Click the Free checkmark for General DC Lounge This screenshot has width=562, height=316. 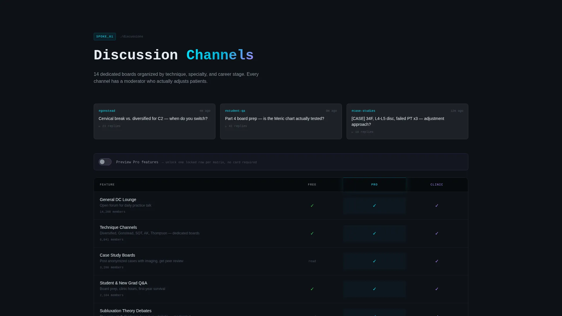click(x=312, y=206)
